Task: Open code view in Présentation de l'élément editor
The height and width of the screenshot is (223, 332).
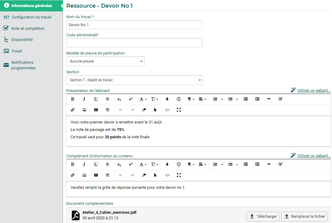Action: (167, 110)
